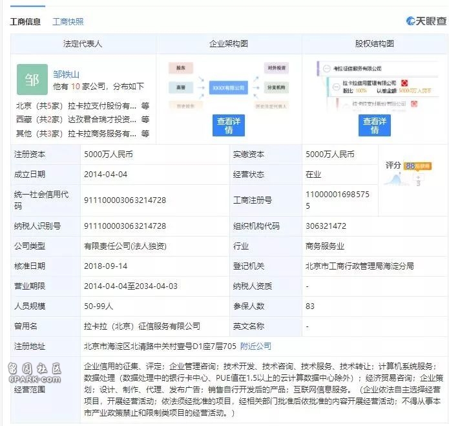Select the 实缴资本 value 5000万人民币
Image resolution: width=449 pixels, height=426 pixels.
(330, 154)
